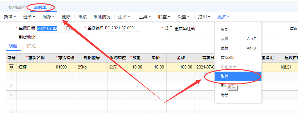Click the 金额 column header

coord(181,58)
